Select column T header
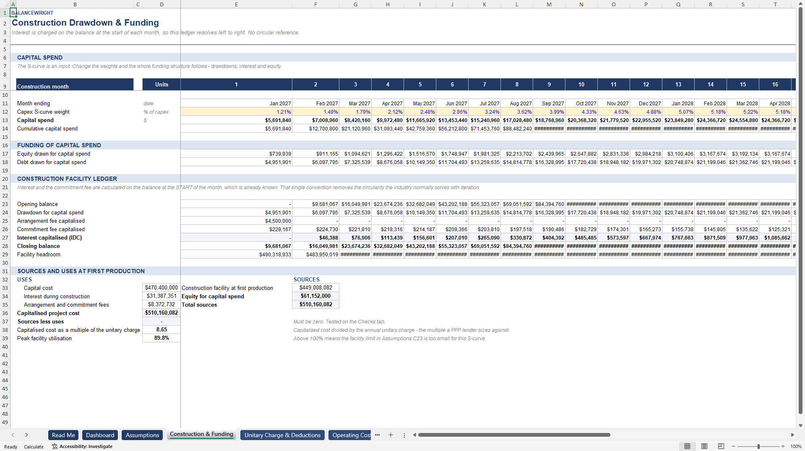Screen dimensions: 805x451 [x=775, y=4]
